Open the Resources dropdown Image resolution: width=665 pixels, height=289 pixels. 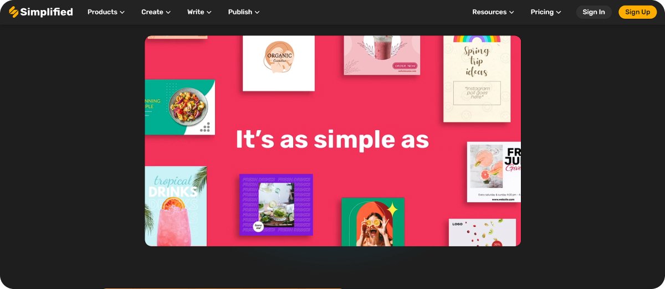pyautogui.click(x=493, y=12)
